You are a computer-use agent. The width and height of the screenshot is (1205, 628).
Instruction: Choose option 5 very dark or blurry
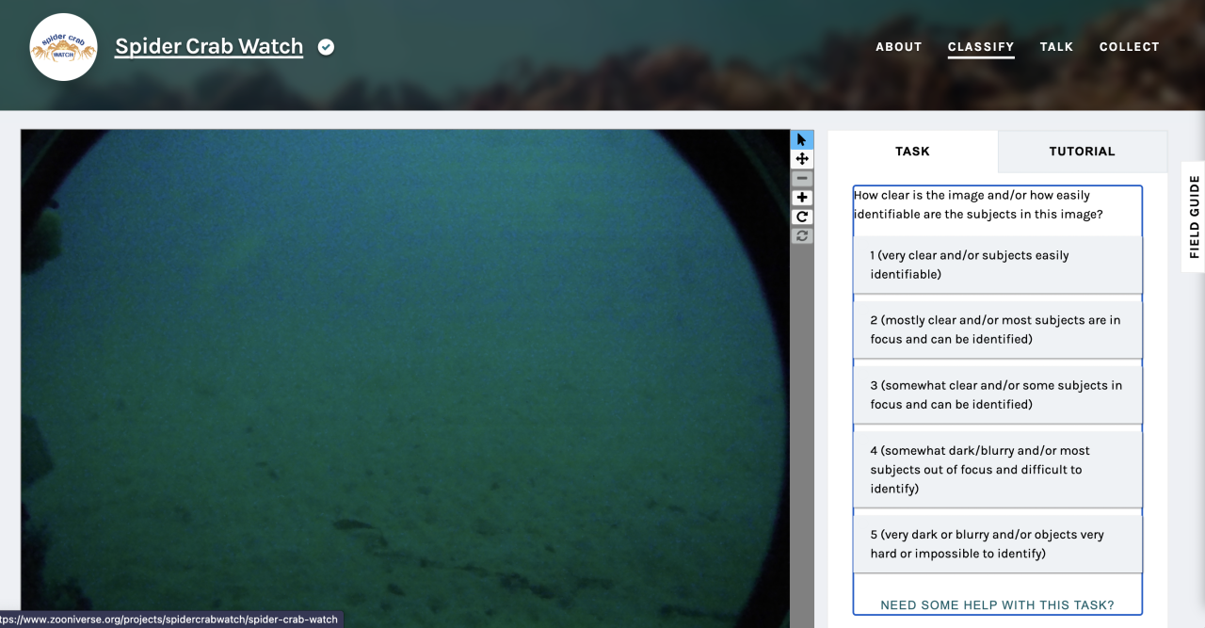(997, 544)
